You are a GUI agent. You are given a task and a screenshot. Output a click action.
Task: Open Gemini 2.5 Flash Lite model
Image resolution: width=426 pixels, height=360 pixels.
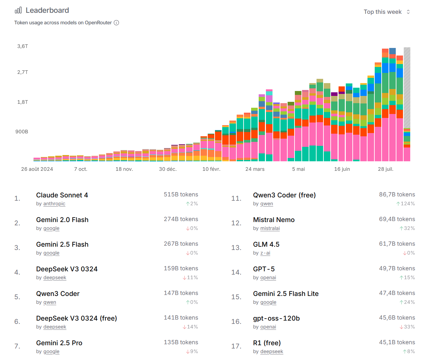pos(286,294)
